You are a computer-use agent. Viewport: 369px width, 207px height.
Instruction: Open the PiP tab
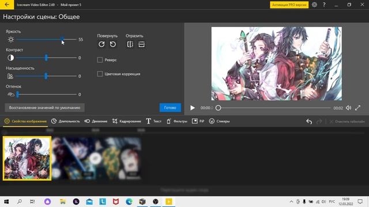pos(198,121)
